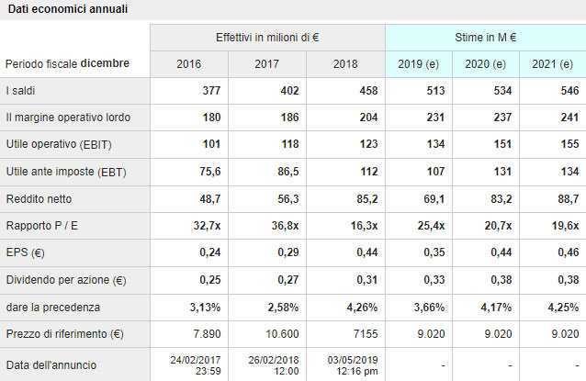Click the 'Reddito netto' row label
Viewport: 586px width, 381px height.
click(39, 199)
